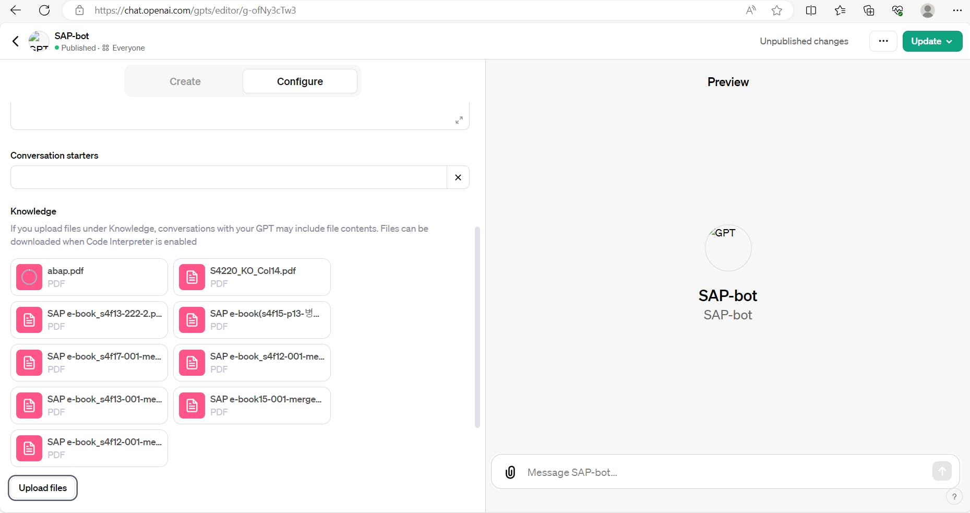Select the S4220_KO_Col14.pdf file card

(252, 277)
